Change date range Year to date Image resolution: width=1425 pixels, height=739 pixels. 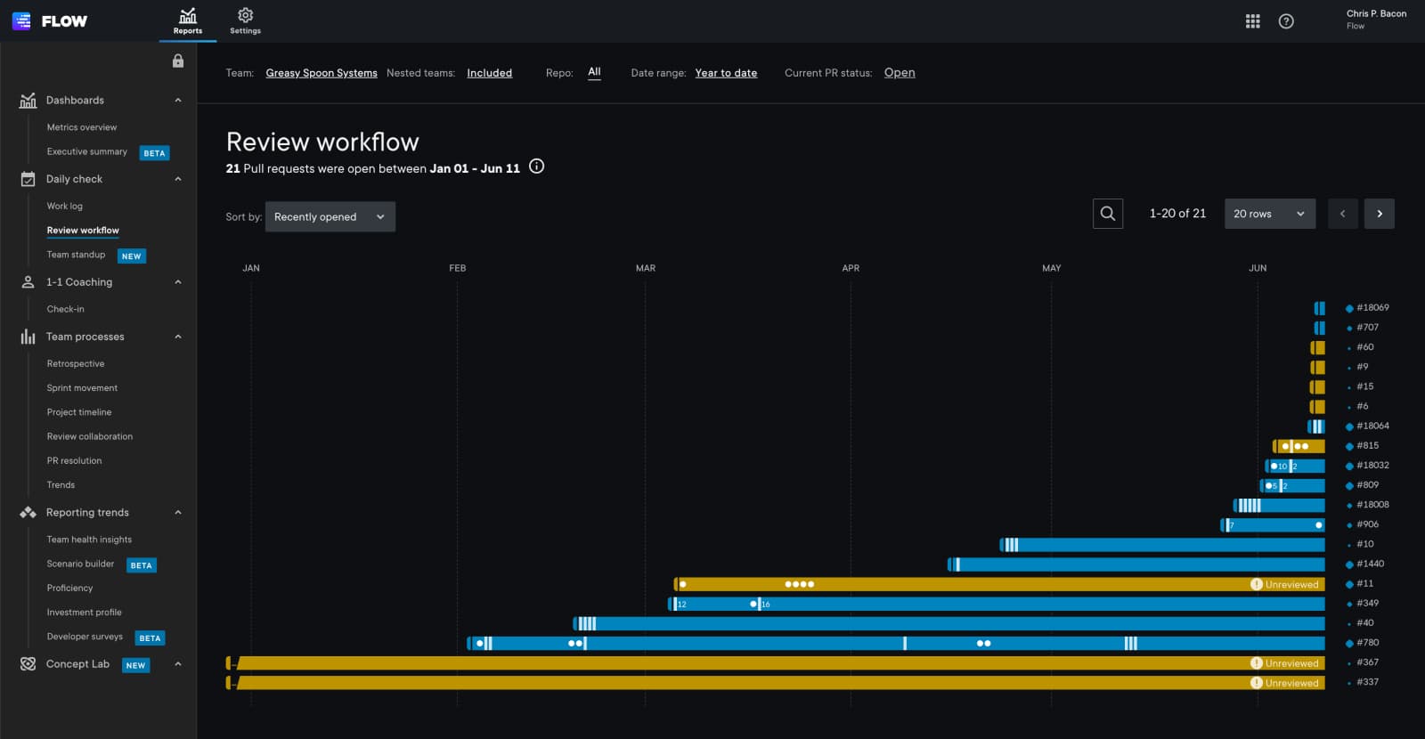[726, 73]
